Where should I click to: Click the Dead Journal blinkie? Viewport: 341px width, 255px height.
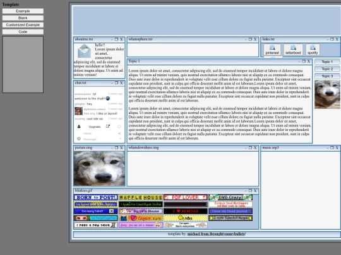point(230,211)
